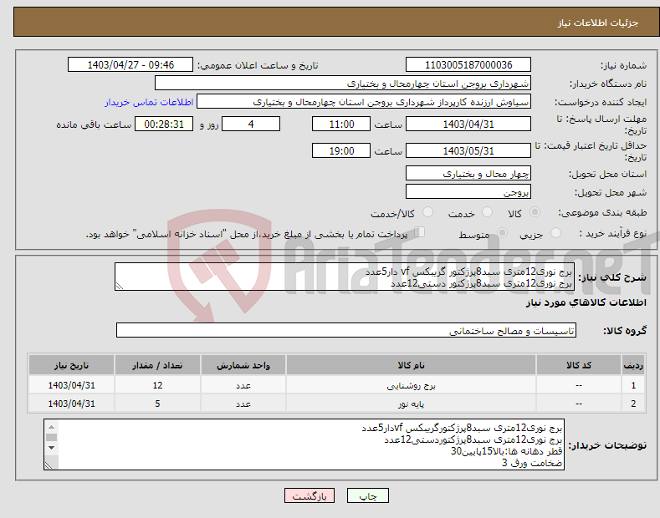Click delivery city field بروجن
Screen dimensions: 660x518
pos(468,191)
